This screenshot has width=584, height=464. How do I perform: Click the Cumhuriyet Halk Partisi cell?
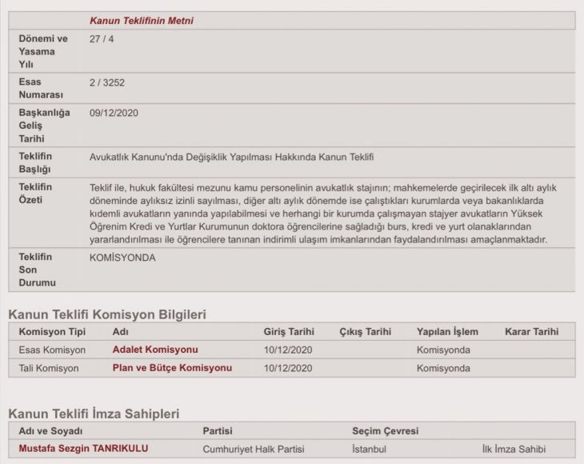tap(254, 449)
